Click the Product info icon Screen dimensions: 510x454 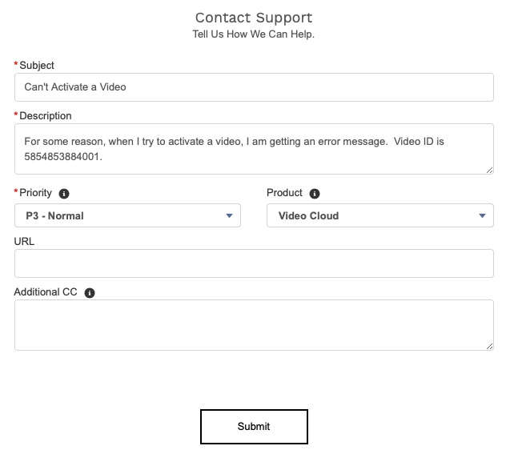click(x=315, y=194)
